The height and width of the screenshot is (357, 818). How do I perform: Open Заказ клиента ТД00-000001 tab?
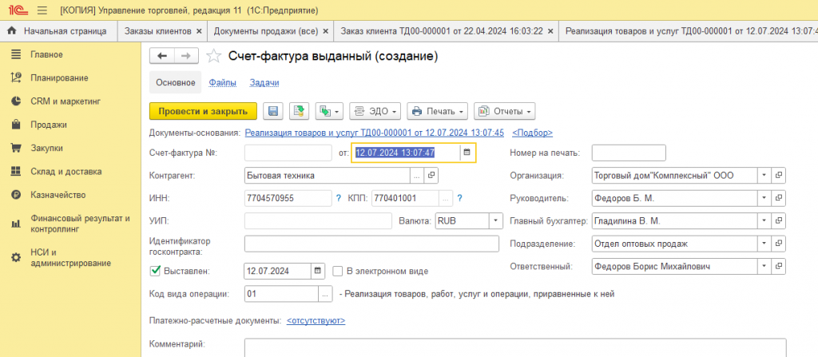pos(442,31)
